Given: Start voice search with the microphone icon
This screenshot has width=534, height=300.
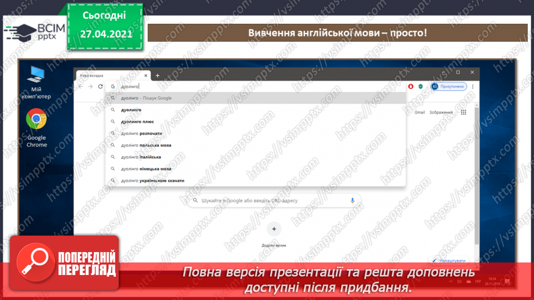Looking at the screenshot, I should tap(352, 201).
